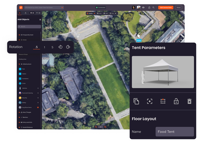This screenshot has width=199, height=142.
Task: Rotate the object counterclockwise
Action: (x=60, y=47)
